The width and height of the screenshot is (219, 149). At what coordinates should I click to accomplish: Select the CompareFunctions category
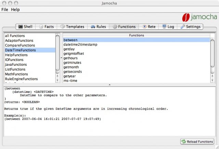click(20, 45)
